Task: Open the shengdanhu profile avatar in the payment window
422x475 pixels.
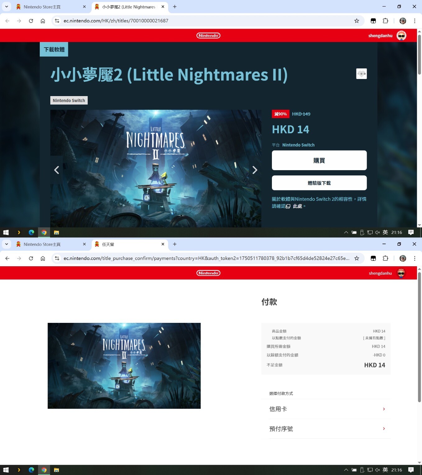Action: tap(401, 273)
